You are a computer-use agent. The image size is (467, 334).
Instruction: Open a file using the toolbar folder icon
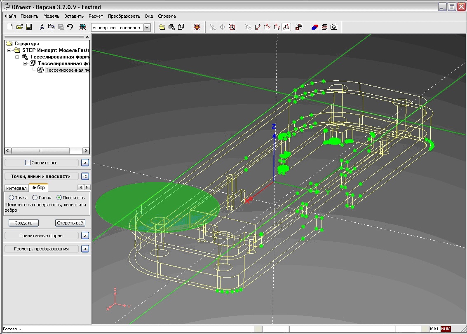pyautogui.click(x=19, y=27)
